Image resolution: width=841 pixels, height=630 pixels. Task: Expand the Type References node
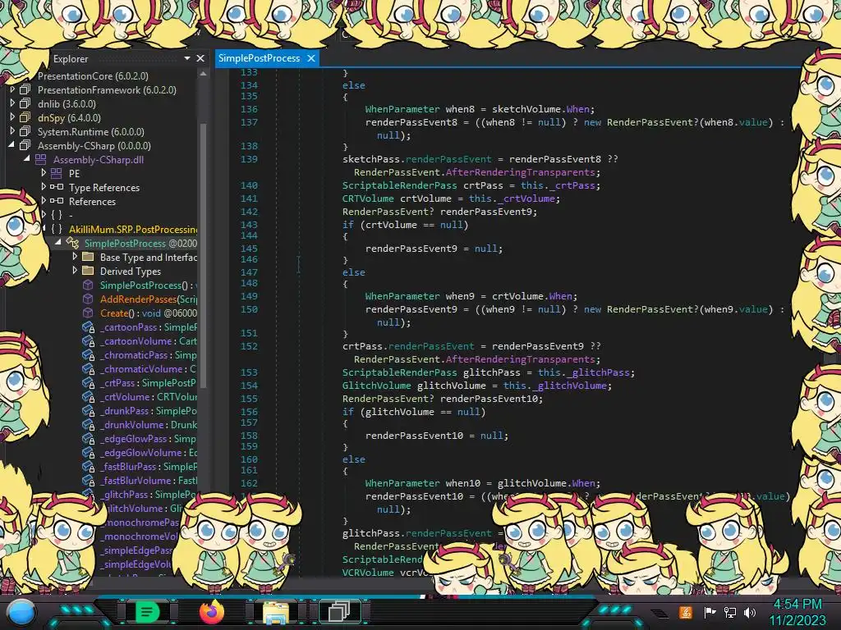coord(44,187)
